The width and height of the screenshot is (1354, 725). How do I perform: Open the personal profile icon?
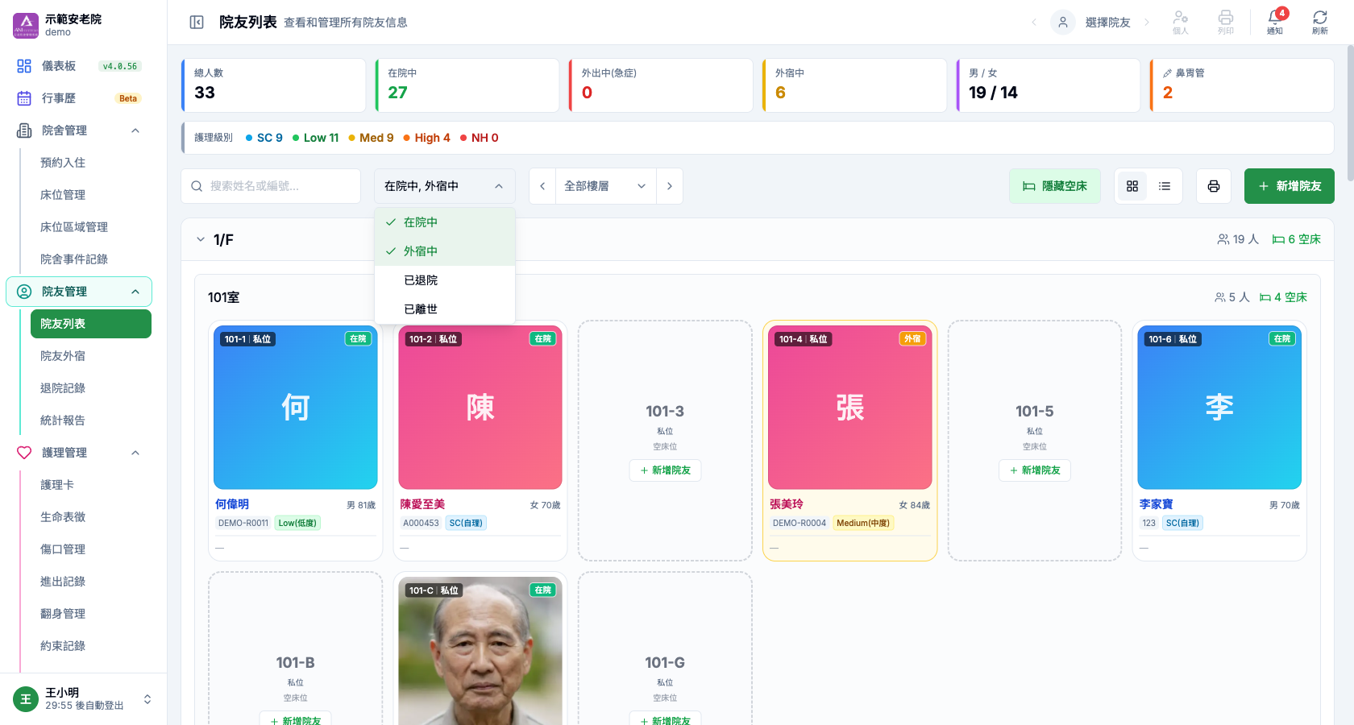click(x=1181, y=22)
